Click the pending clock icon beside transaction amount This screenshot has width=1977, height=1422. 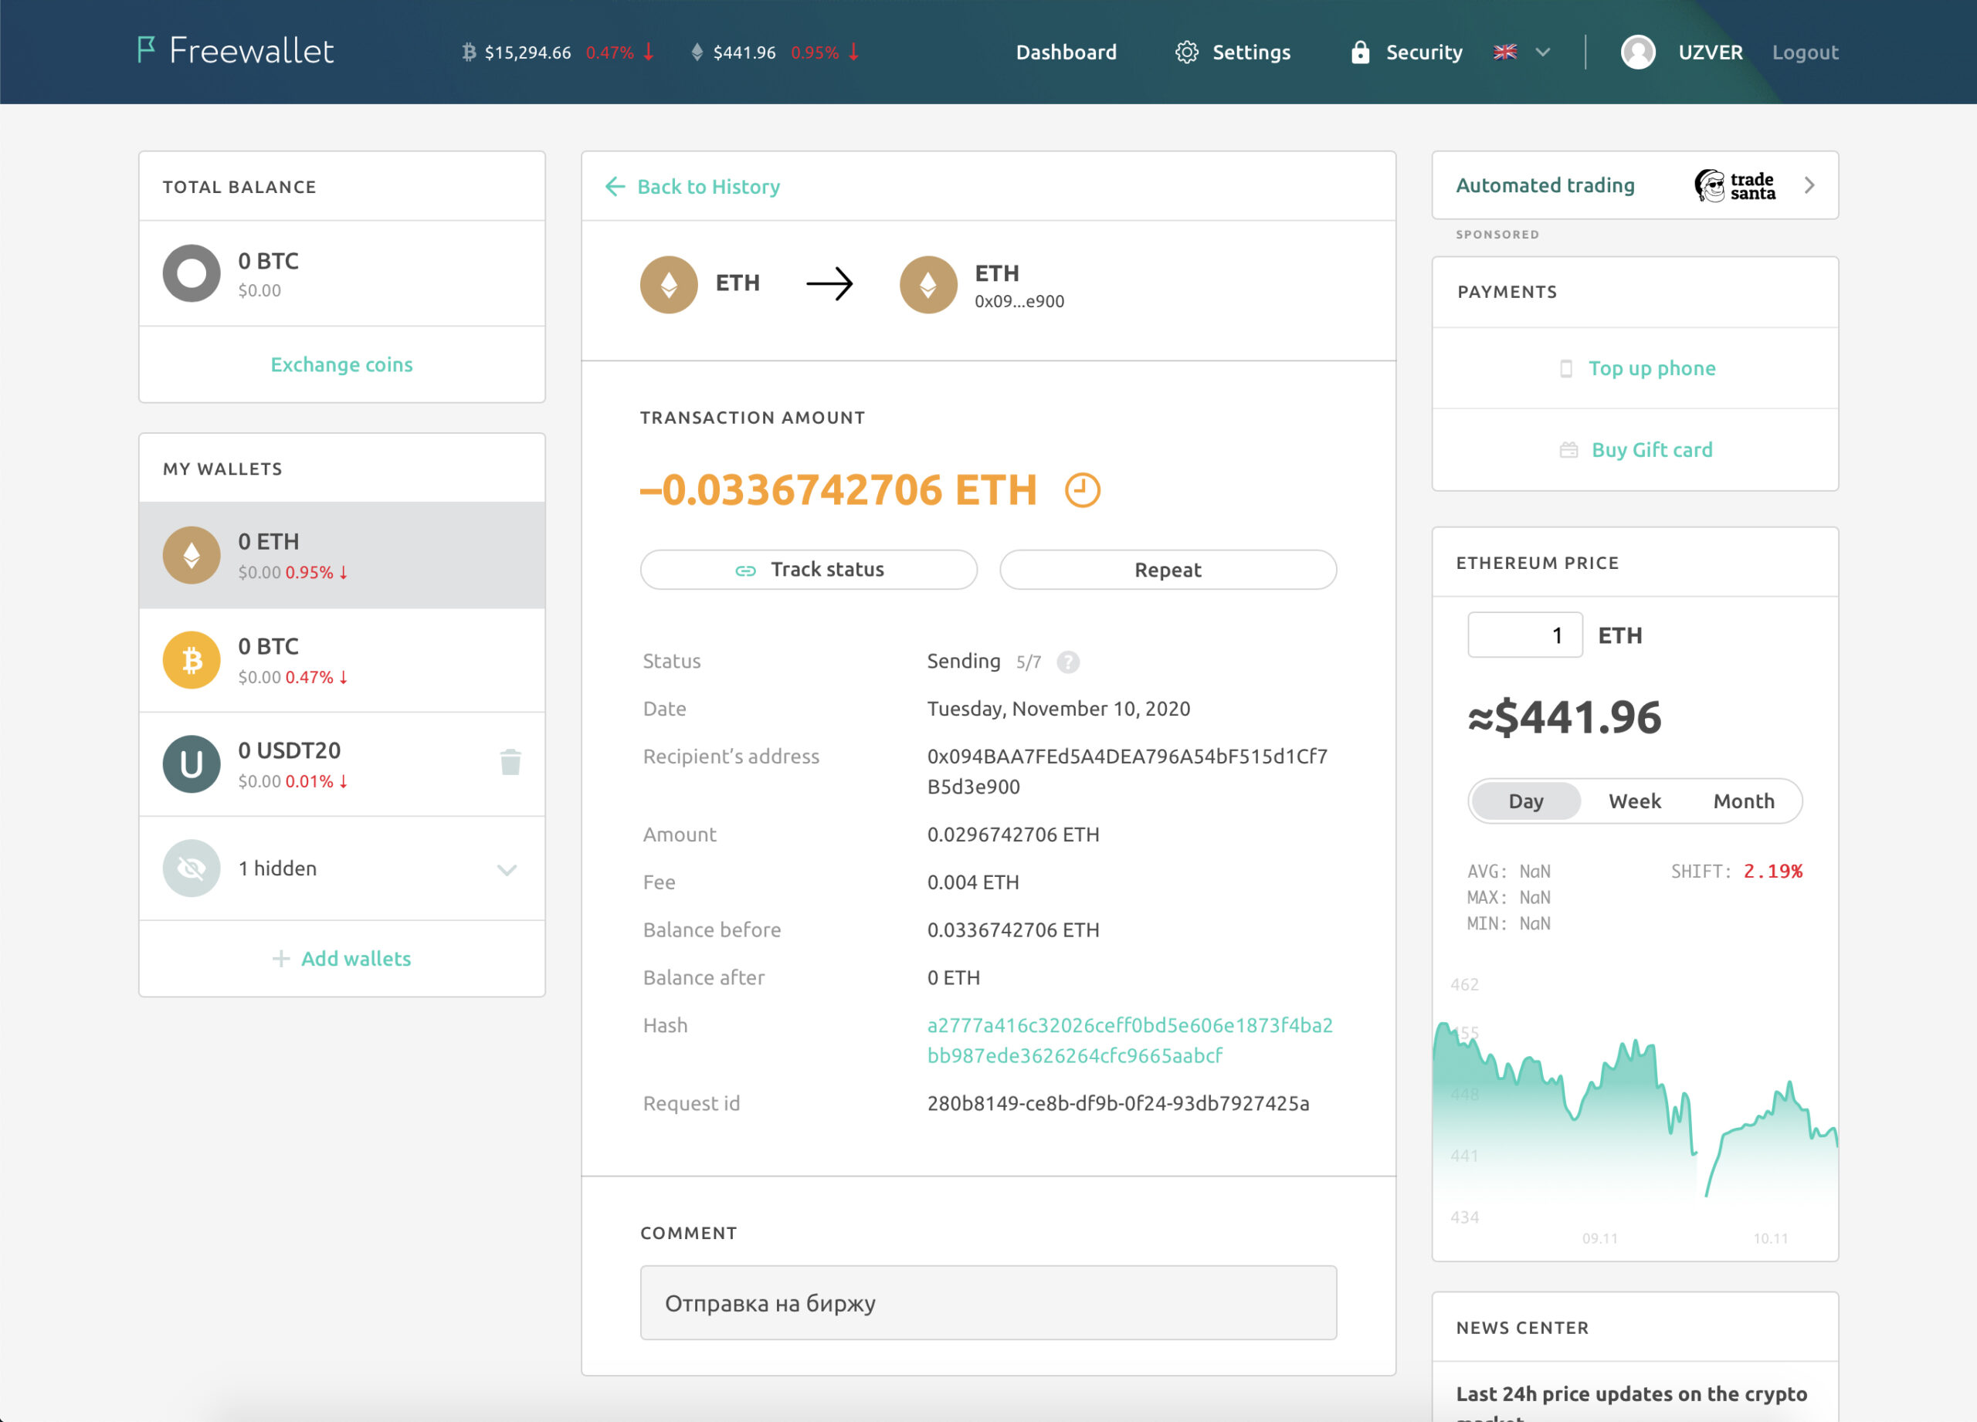pos(1082,490)
